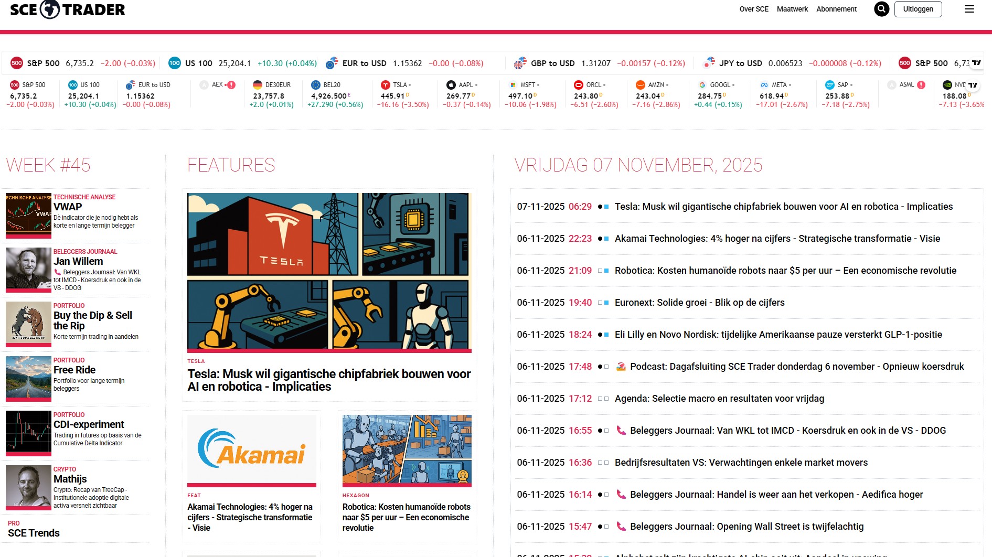This screenshot has width=992, height=557.
Task: Select the GOOGL 284.75 quote
Action: pos(718,94)
